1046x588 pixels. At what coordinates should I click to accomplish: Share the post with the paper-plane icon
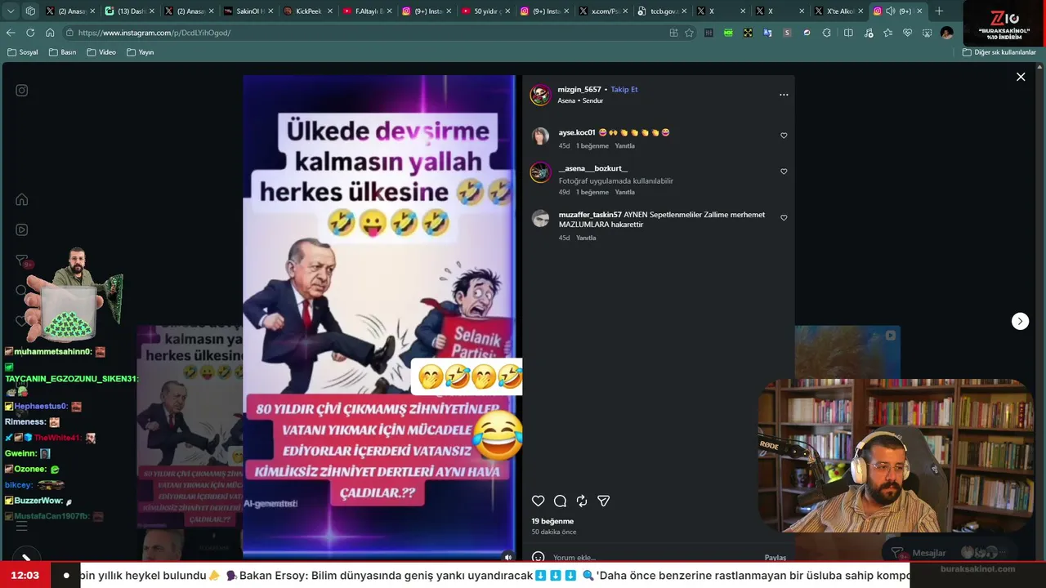604,501
